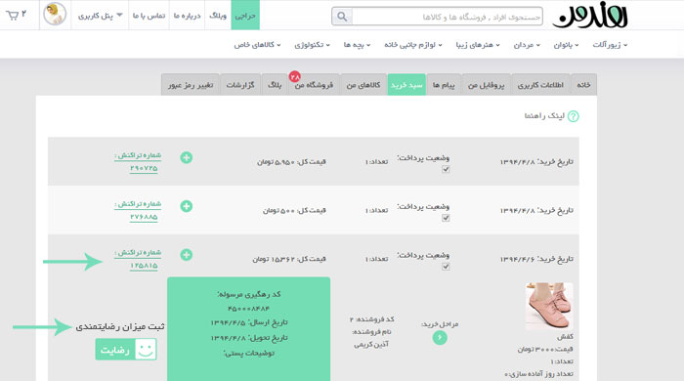Open the پنل کاربری dropdown
Image resolution: width=684 pixels, height=381 pixels.
(101, 16)
